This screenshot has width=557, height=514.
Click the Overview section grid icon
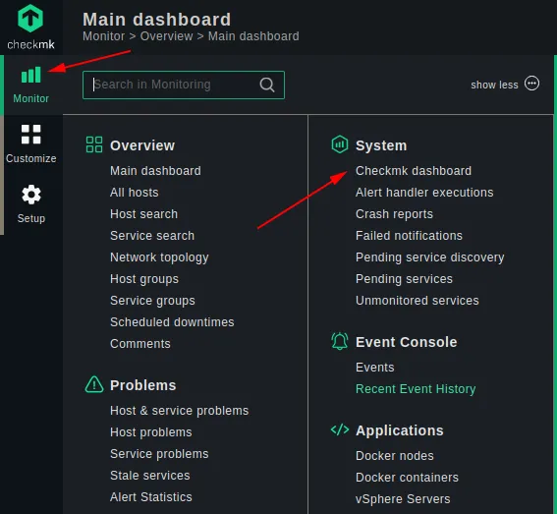point(94,144)
